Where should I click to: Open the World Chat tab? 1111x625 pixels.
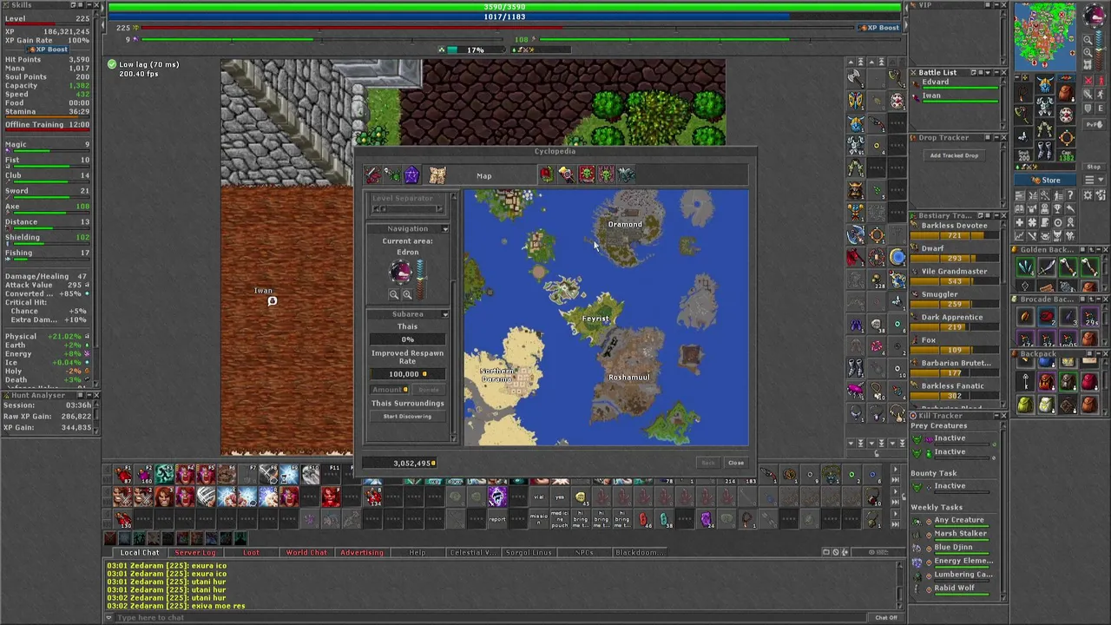point(306,553)
